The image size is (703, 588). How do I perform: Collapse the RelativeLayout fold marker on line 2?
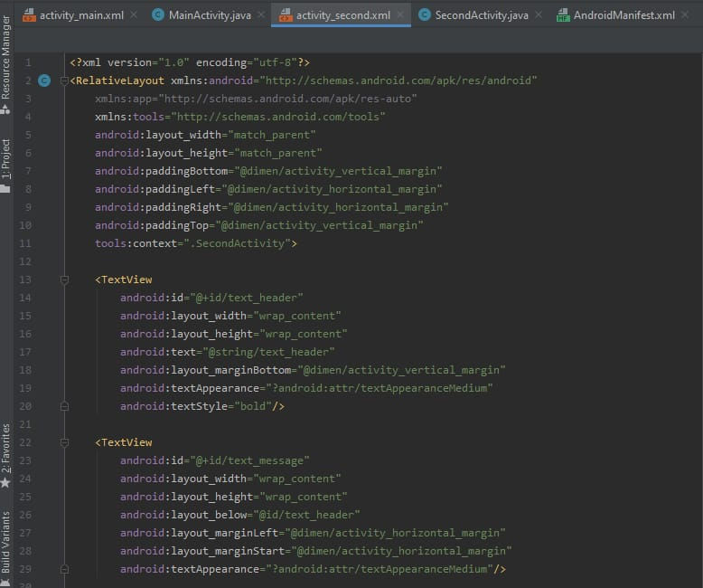[x=64, y=81]
